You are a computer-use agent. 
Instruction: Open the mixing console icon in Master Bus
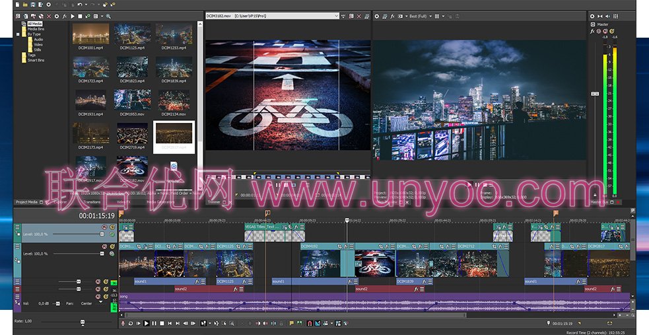[x=615, y=16]
